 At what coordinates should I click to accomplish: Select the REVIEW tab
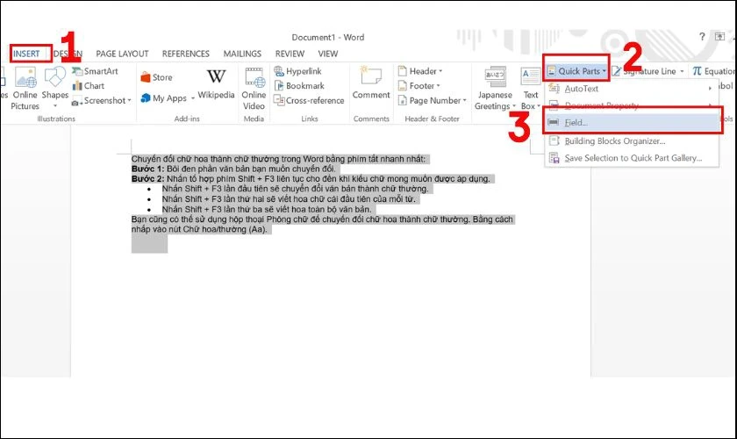pyautogui.click(x=290, y=54)
